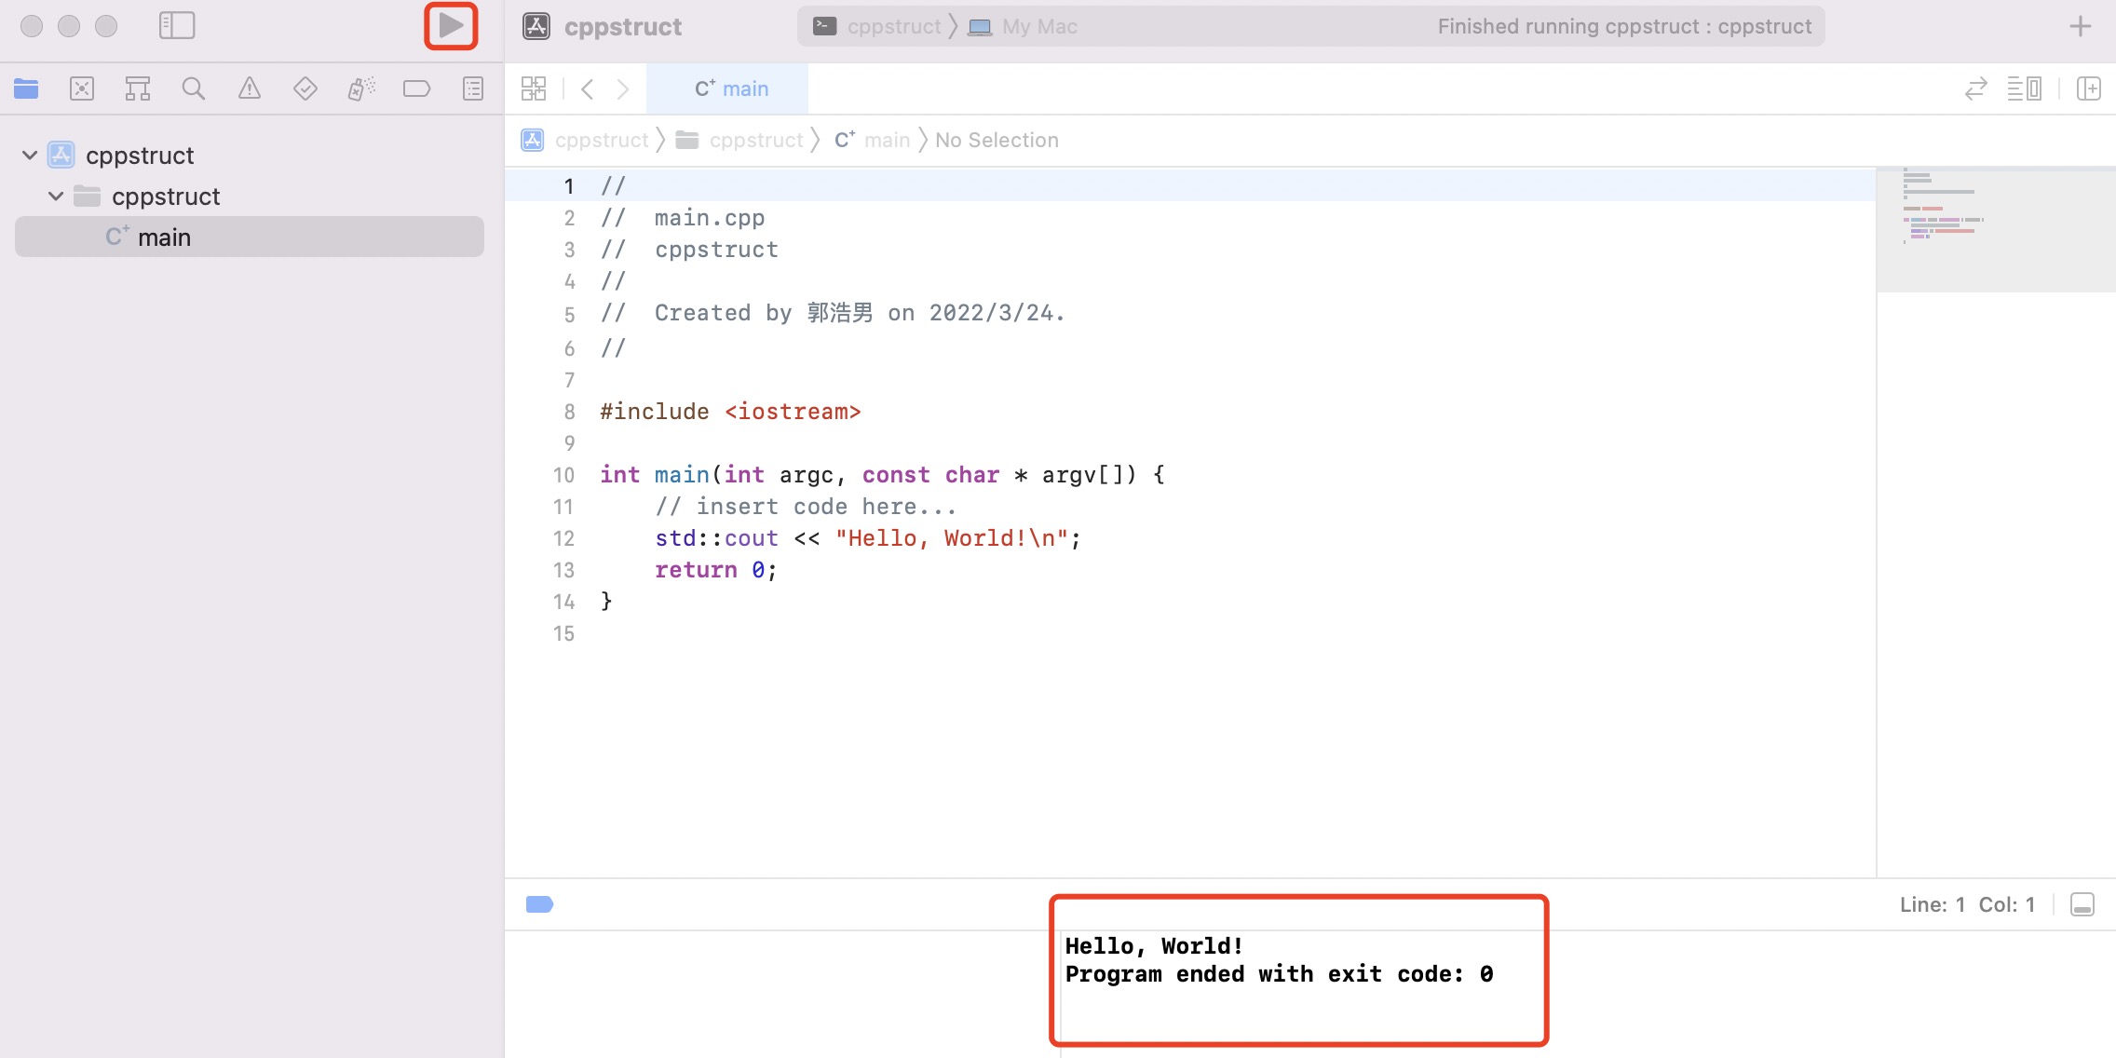Collapse the cppstruct project in the navigator

[x=29, y=155]
